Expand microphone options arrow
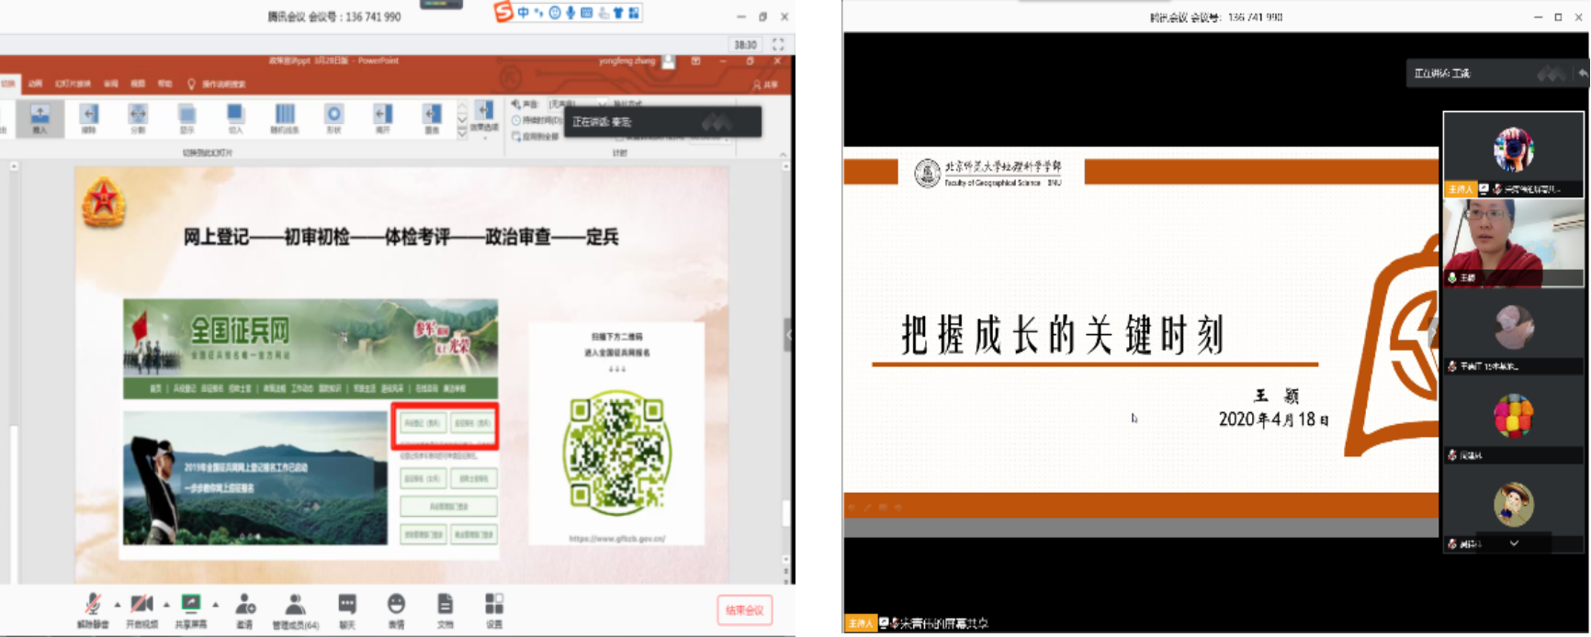The width and height of the screenshot is (1591, 637). 117,604
